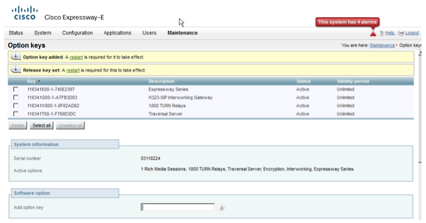Click the 'This system has 4 alarms' banner
Viewport: 426px width, 223px height.
(347, 22)
